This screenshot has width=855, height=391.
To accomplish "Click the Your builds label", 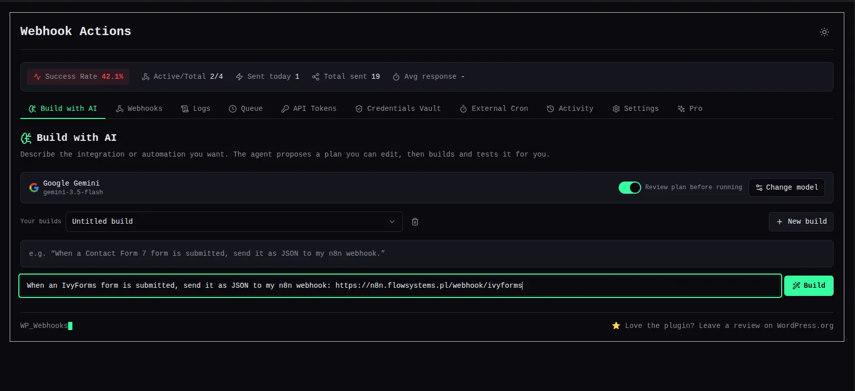I will 41,221.
